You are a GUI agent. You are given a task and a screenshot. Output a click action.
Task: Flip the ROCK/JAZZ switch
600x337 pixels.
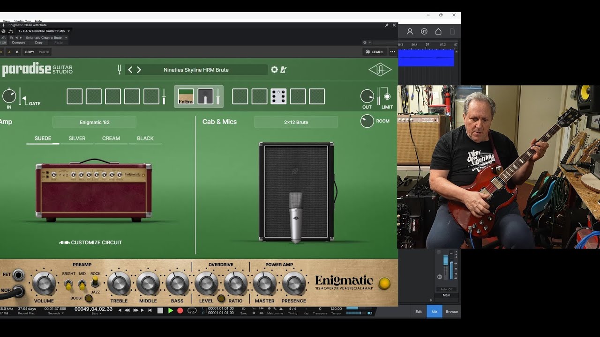coord(95,281)
